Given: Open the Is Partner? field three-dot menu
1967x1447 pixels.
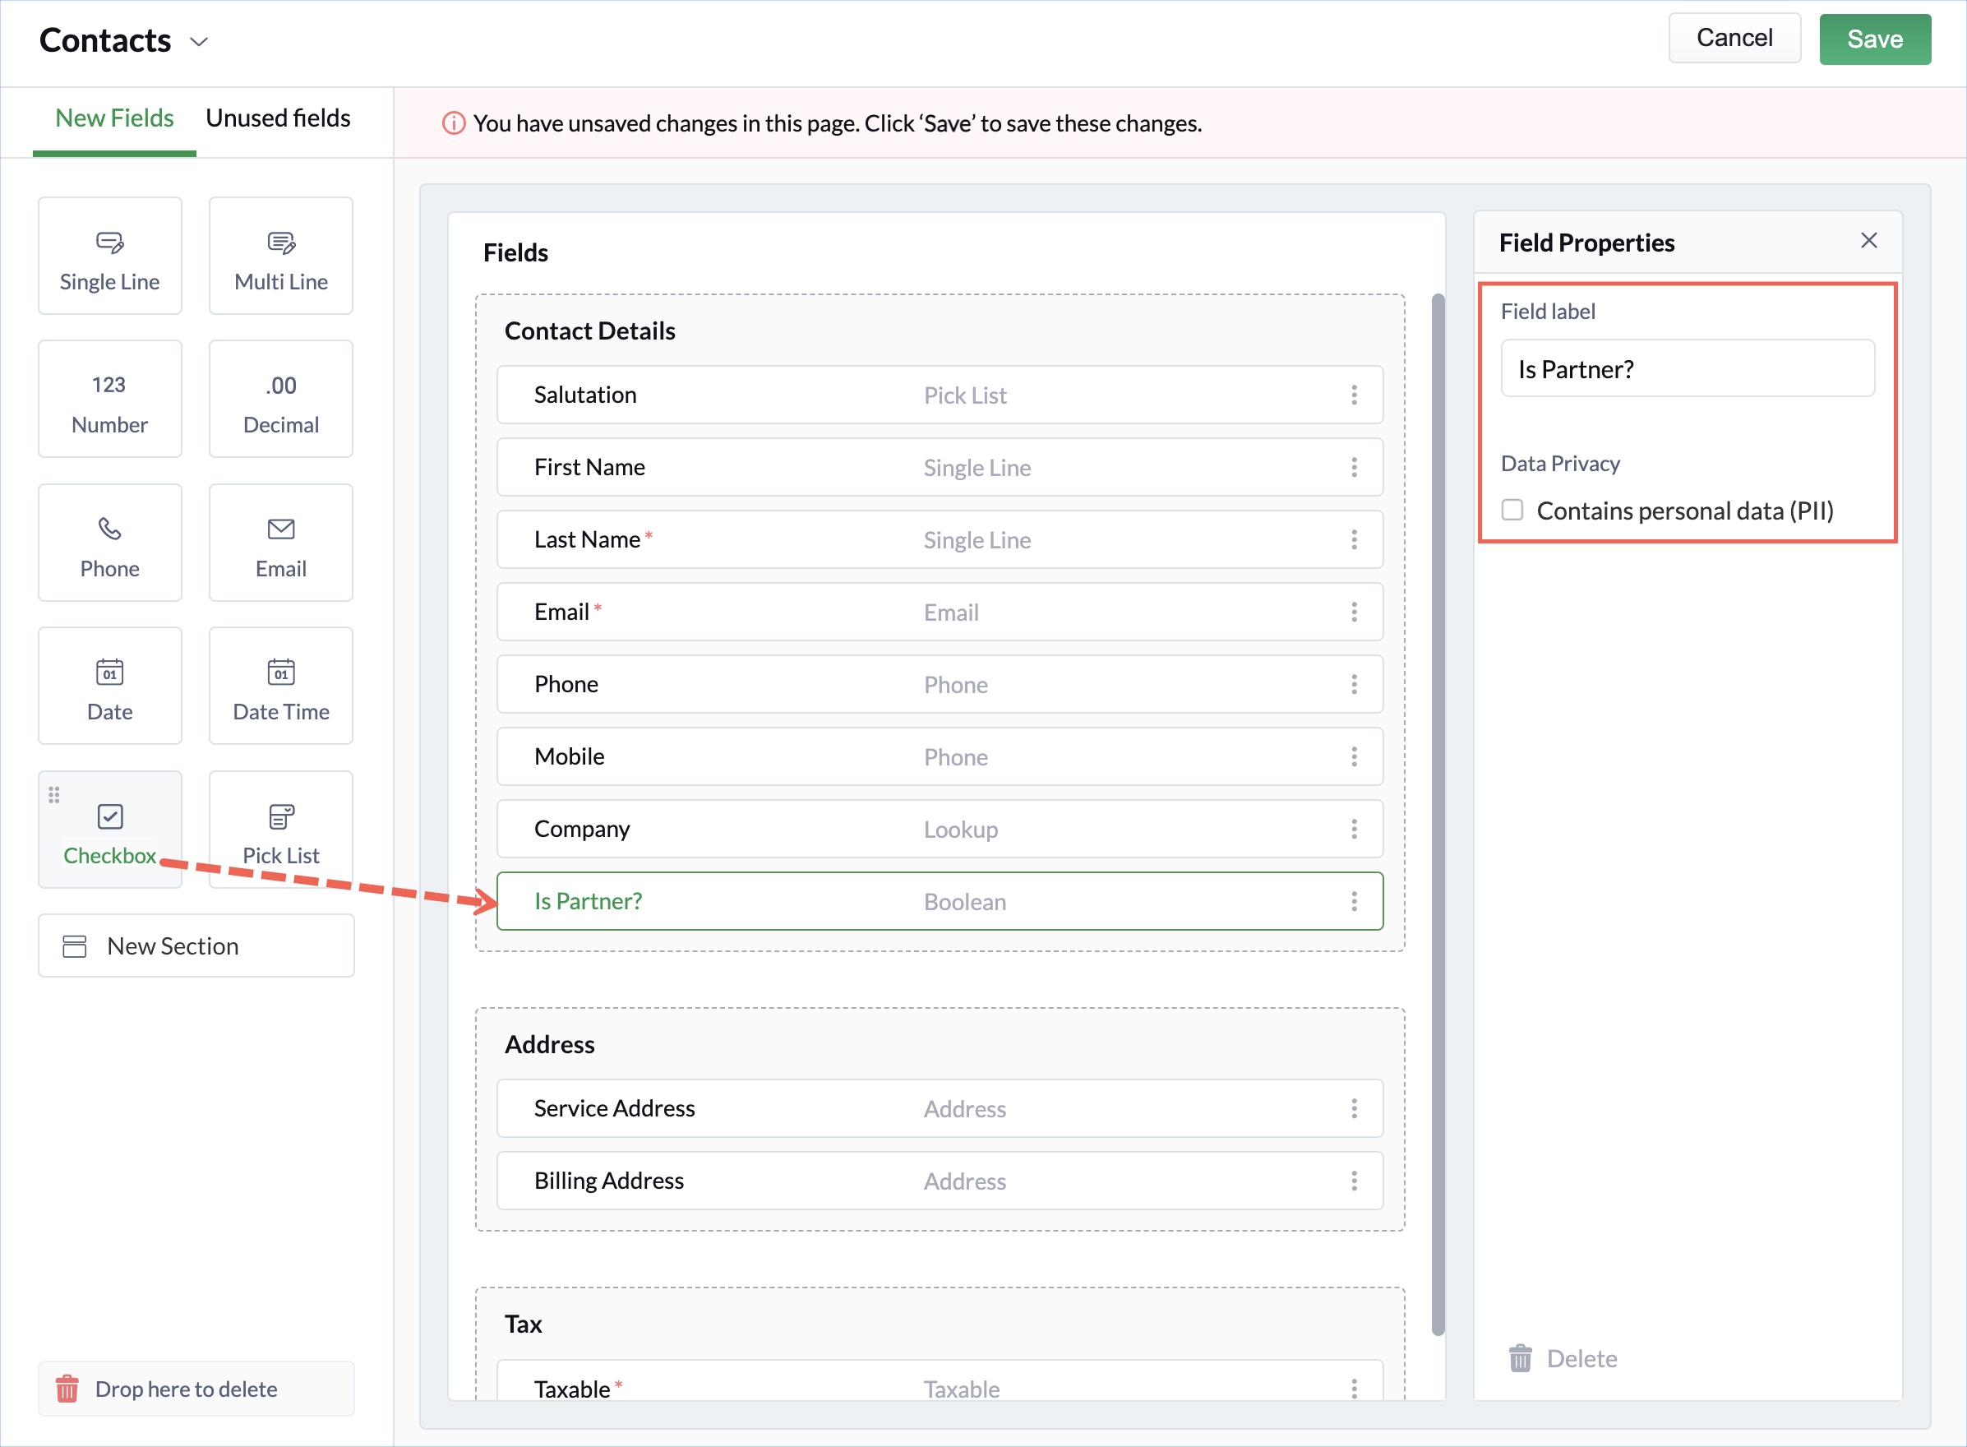Looking at the screenshot, I should pyautogui.click(x=1354, y=901).
